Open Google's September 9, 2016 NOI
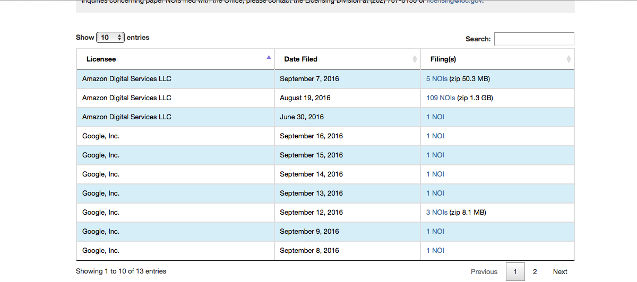 [435, 232]
